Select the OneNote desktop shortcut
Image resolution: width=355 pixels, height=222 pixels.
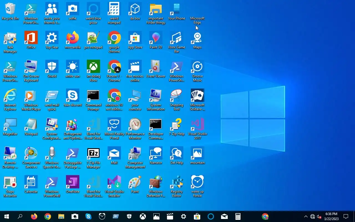click(x=73, y=185)
